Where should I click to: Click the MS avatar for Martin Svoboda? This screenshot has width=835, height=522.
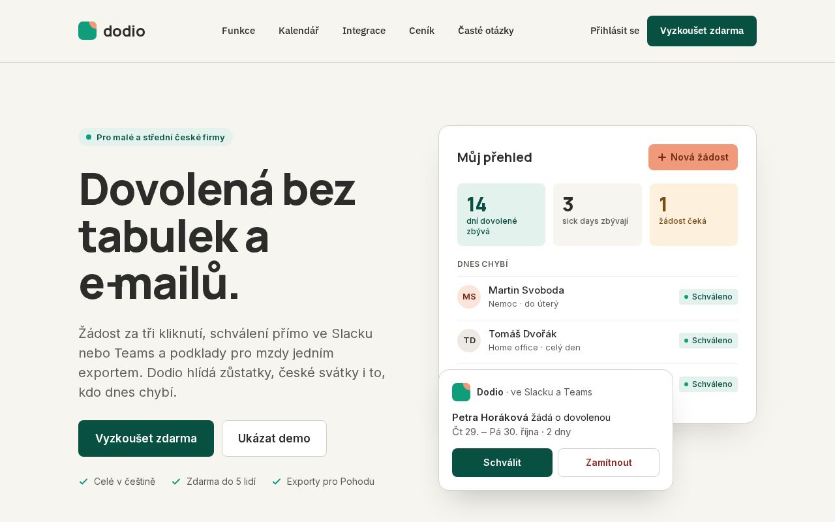point(469,297)
